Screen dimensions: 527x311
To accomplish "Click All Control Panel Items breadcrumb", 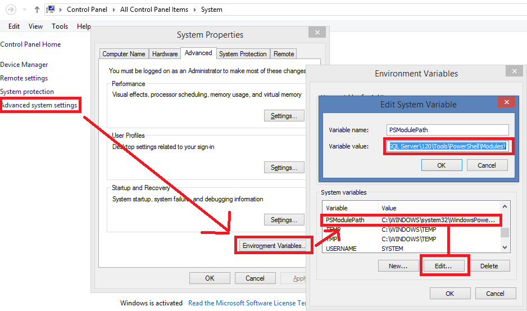I will (x=155, y=10).
